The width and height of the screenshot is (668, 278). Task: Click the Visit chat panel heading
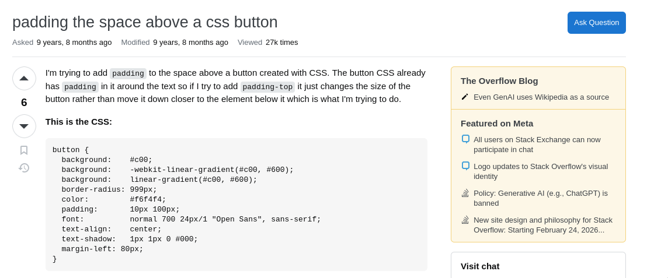click(480, 266)
